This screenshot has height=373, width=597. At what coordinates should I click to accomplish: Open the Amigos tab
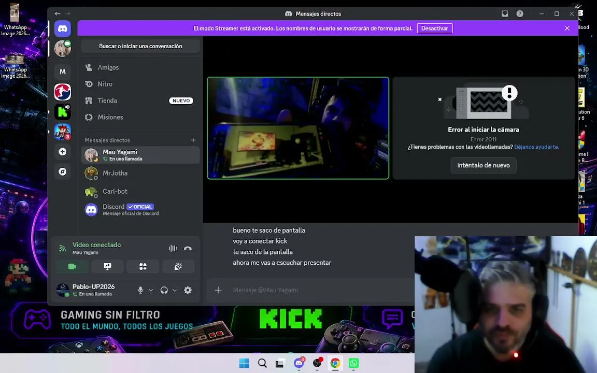click(x=140, y=67)
